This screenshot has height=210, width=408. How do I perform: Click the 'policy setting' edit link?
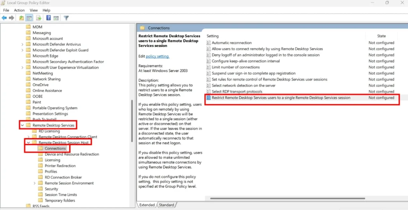(157, 56)
